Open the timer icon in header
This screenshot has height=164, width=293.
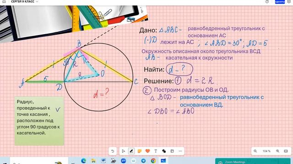click(x=267, y=1)
